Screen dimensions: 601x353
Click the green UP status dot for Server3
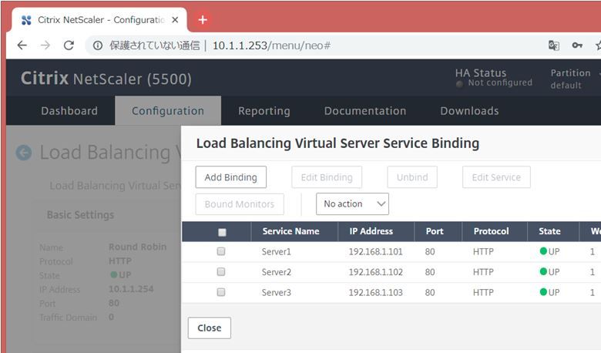click(543, 292)
